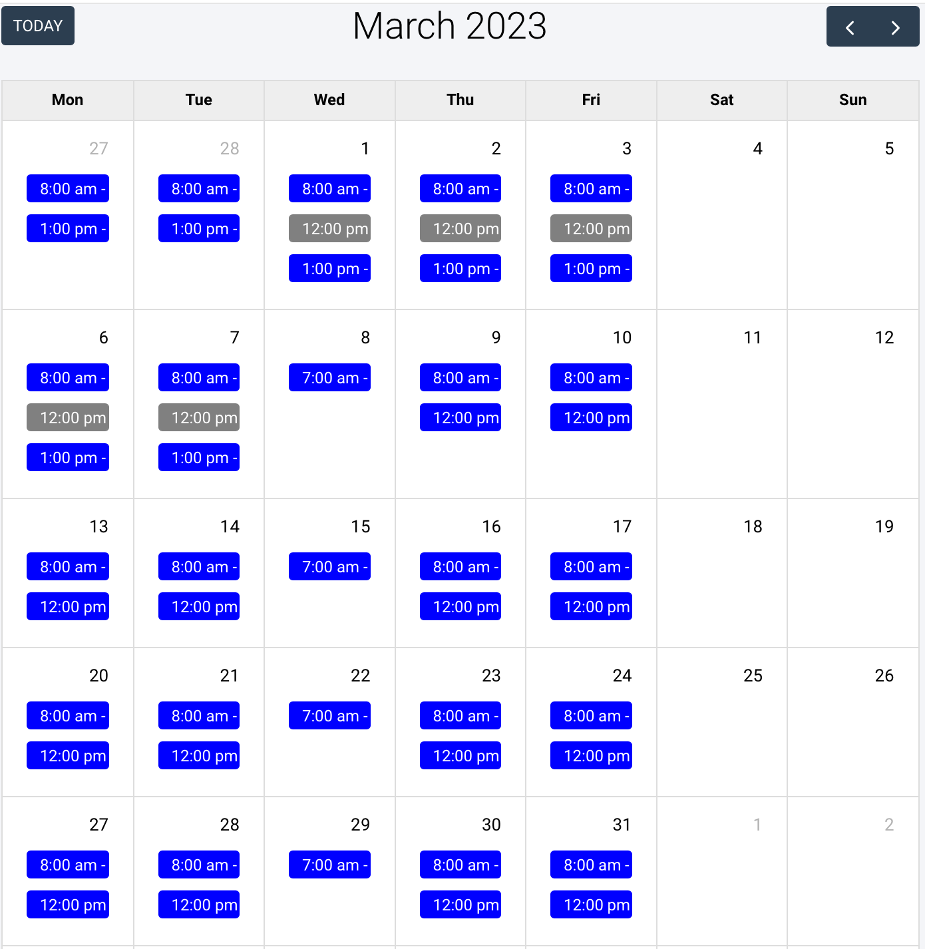Select the gray 12:00 pm event on March 2
925x949 pixels.
pos(461,229)
